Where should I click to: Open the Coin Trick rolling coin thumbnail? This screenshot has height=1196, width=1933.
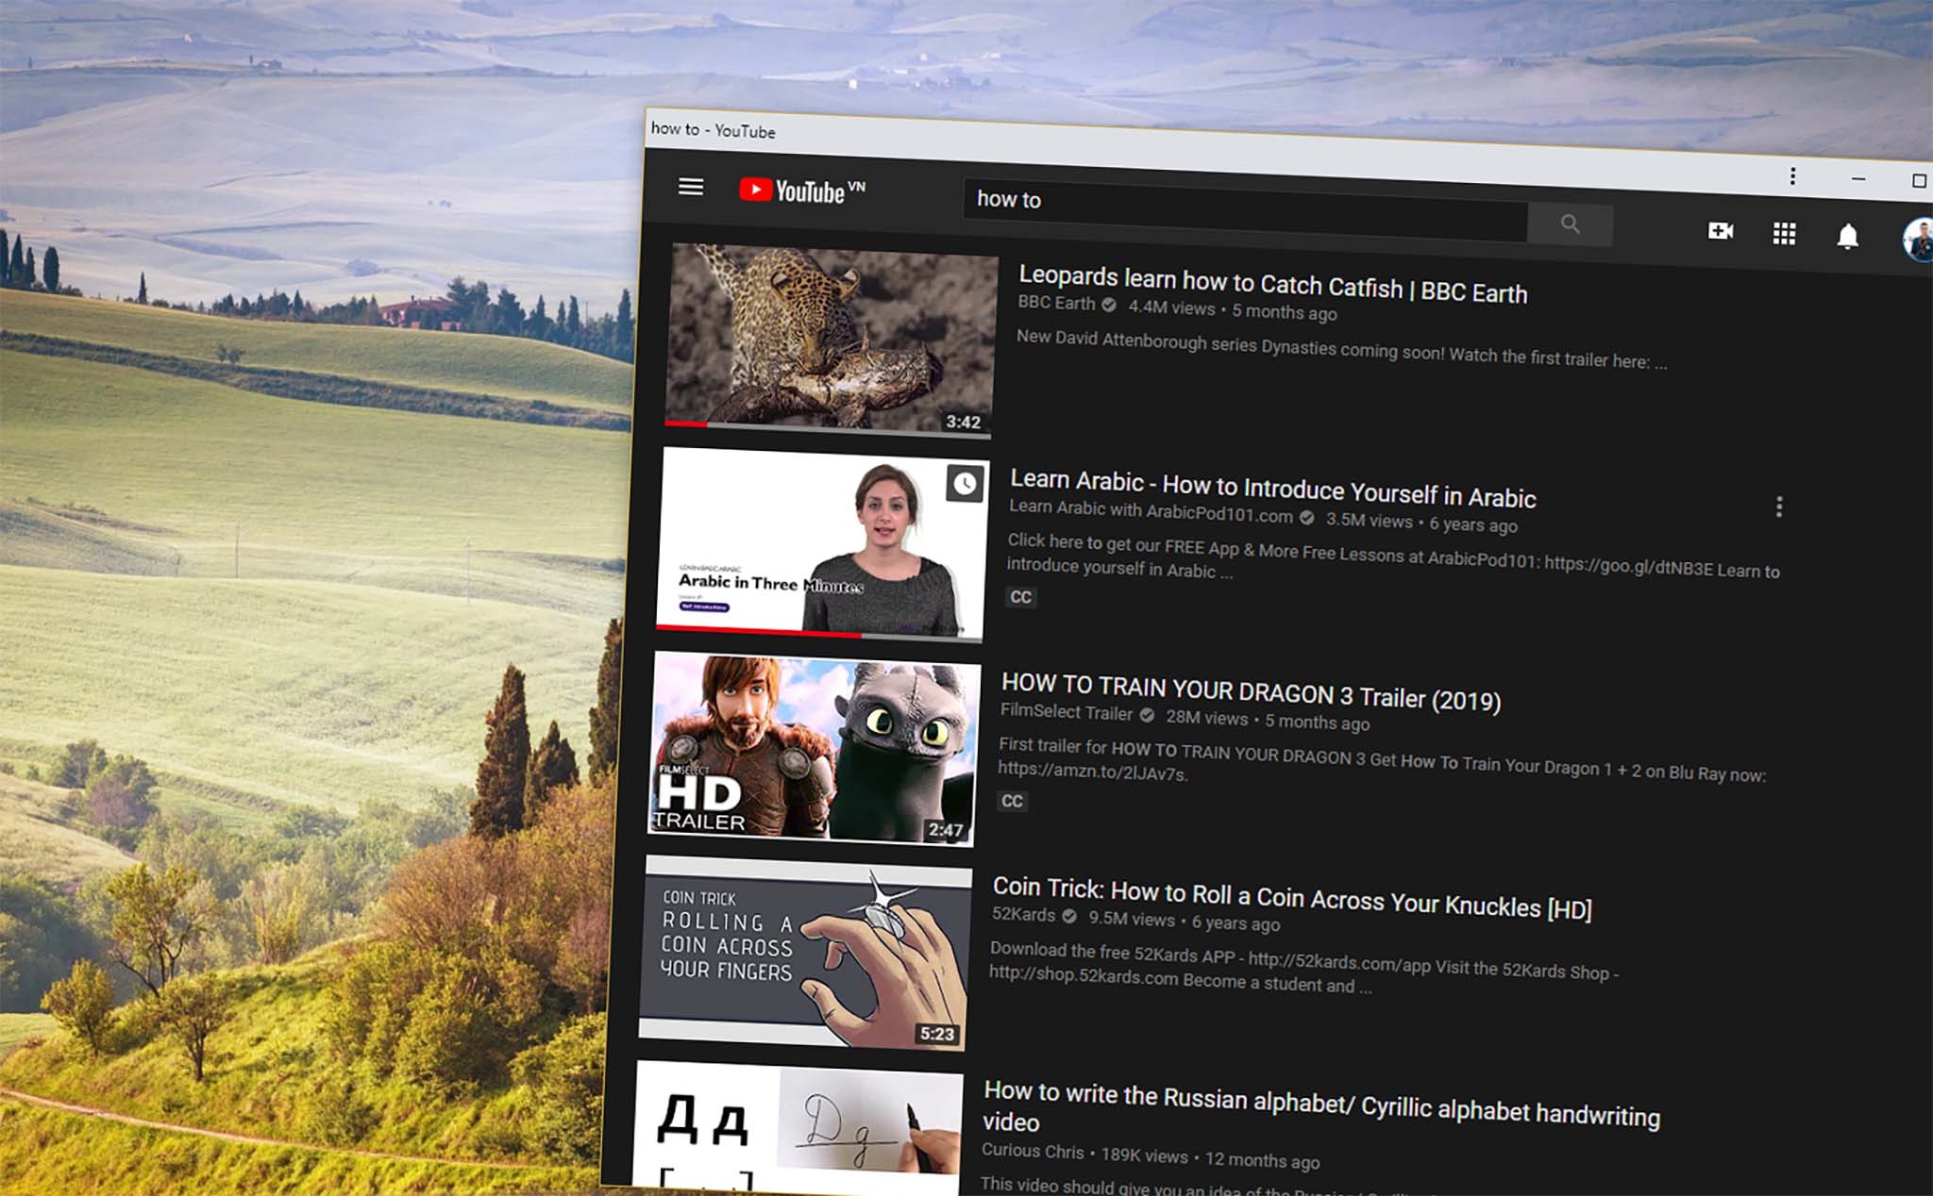805,953
